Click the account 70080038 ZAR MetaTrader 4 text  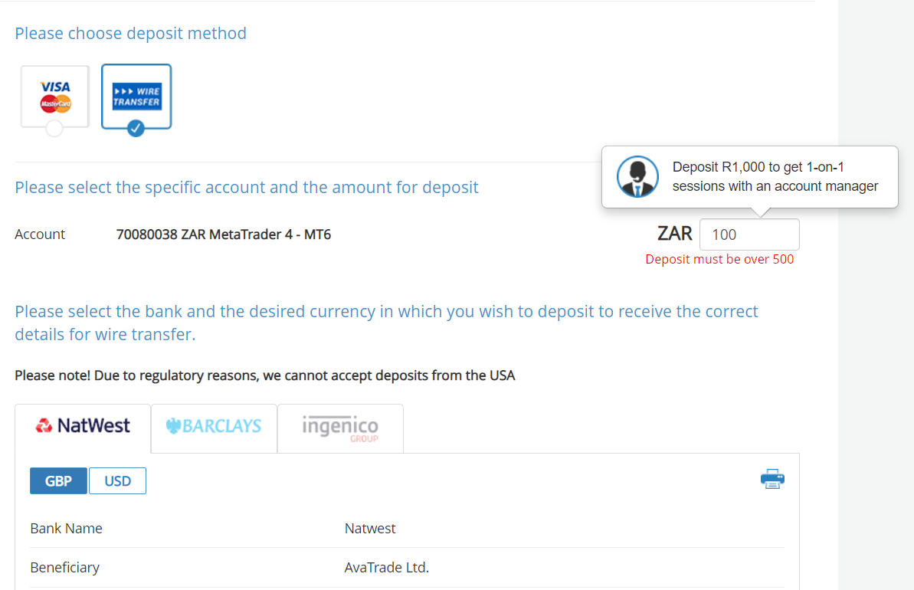(x=223, y=234)
